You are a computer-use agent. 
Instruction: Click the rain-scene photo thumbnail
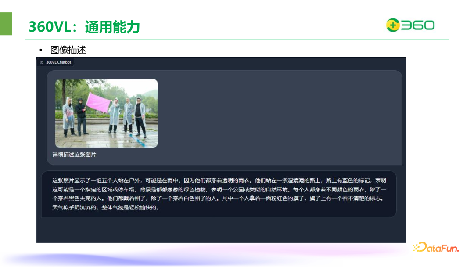pyautogui.click(x=106, y=113)
